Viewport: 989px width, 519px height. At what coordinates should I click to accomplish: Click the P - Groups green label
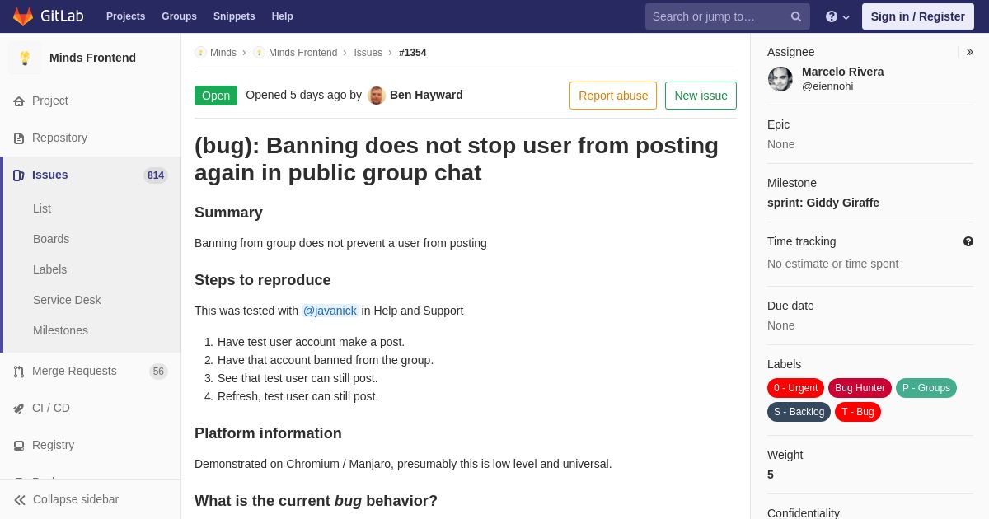(x=926, y=388)
